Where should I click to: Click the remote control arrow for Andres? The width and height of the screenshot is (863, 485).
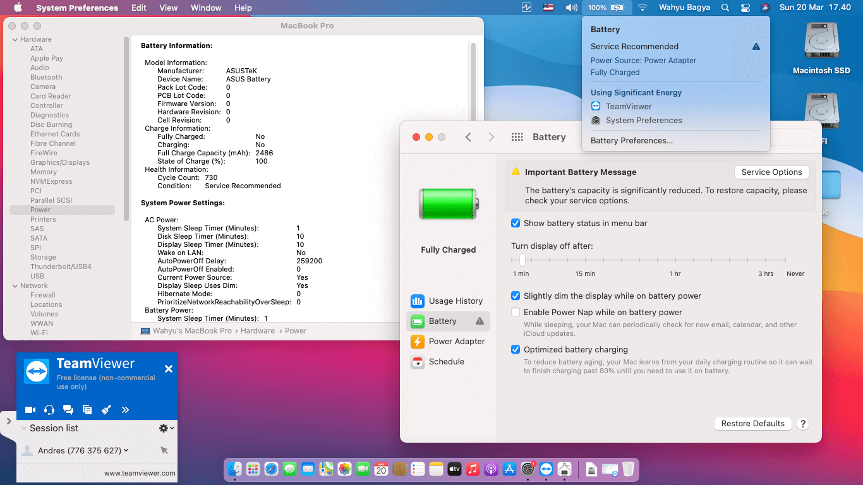[x=164, y=450]
